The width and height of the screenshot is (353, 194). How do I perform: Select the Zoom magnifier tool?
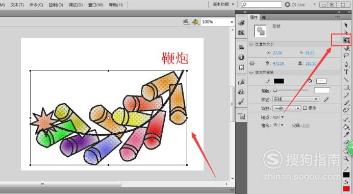pyautogui.click(x=346, y=159)
